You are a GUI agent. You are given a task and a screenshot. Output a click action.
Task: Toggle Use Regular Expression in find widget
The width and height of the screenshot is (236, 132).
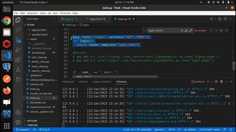tap(191, 30)
